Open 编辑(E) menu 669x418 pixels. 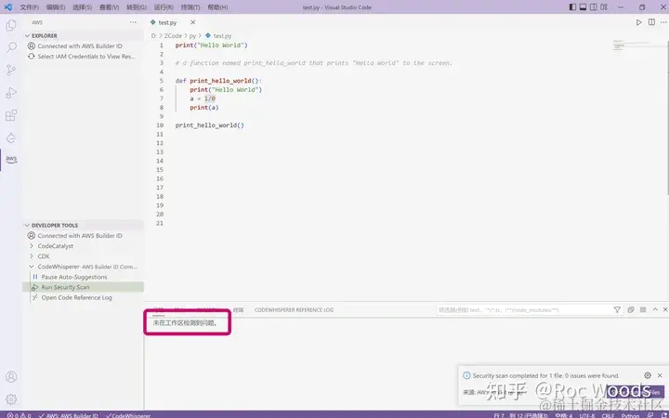tap(56, 7)
